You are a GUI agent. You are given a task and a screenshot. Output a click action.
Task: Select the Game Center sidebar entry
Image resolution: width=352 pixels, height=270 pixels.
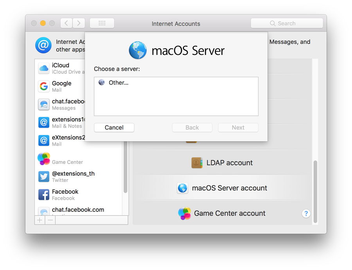(79, 158)
